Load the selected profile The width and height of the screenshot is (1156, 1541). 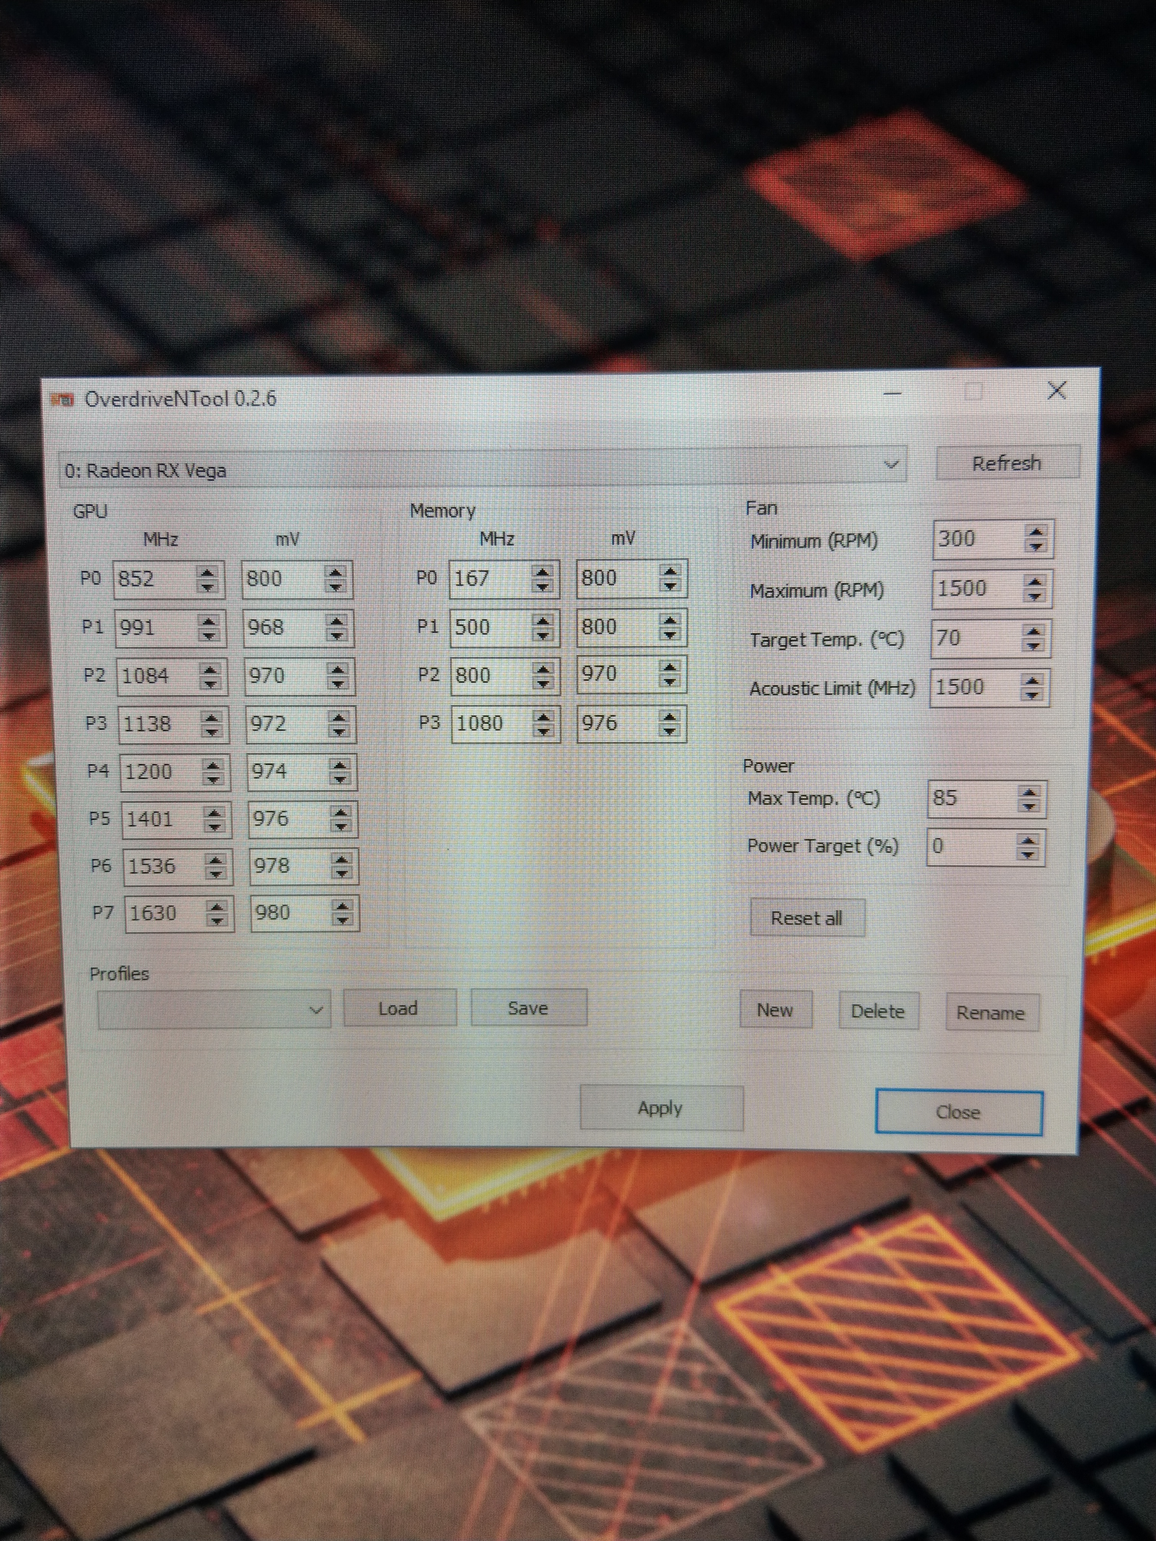399,1008
